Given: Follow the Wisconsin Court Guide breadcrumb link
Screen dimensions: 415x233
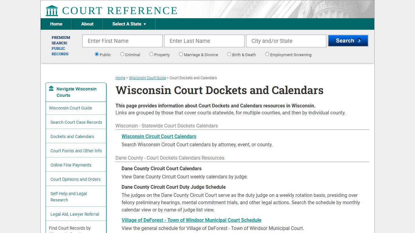Looking at the screenshot, I should (147, 78).
